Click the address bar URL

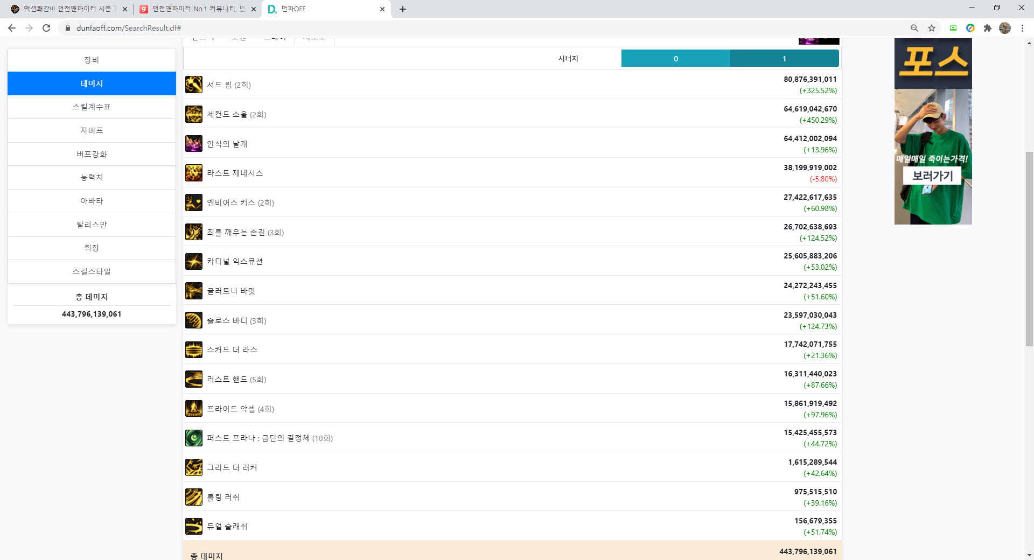click(128, 28)
